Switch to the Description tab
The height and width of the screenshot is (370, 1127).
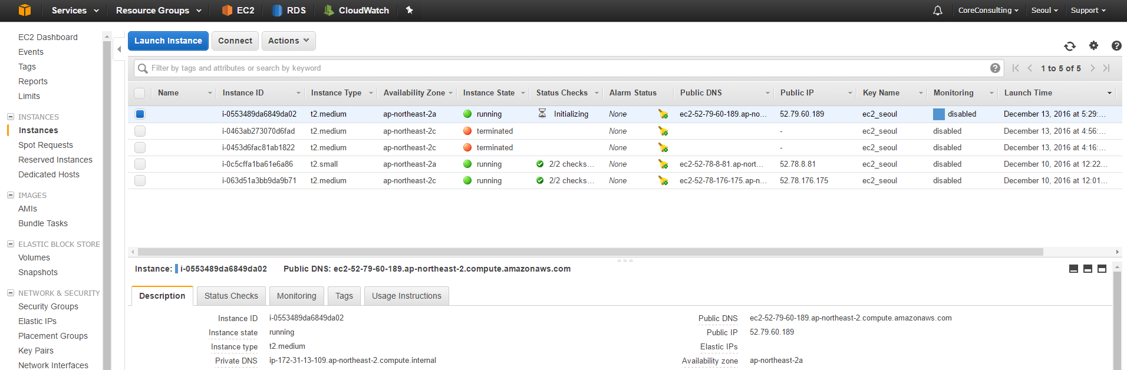162,296
